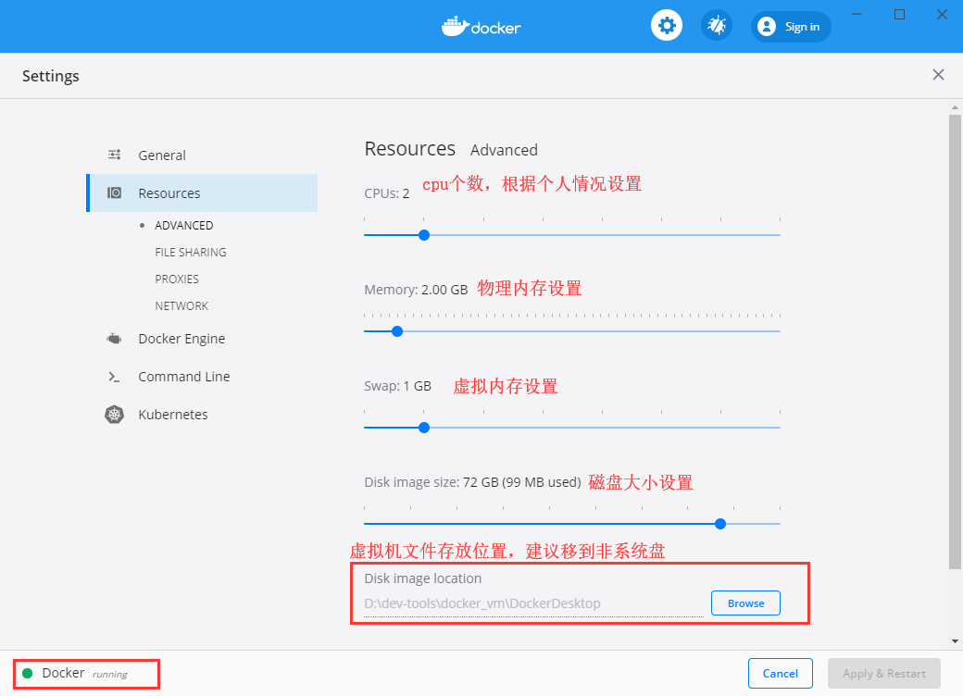The image size is (963, 696).
Task: Open FILE SHARING sub-section
Action: [191, 253]
